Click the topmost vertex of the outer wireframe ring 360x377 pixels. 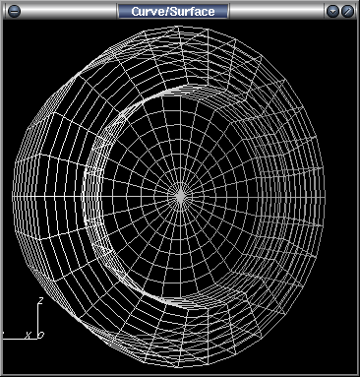point(177,27)
